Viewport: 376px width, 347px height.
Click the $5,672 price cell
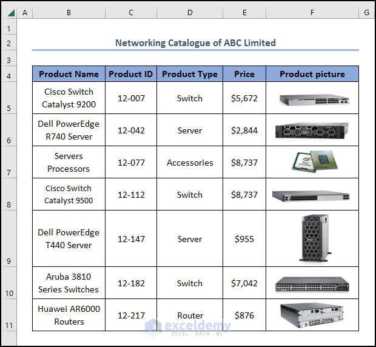click(x=244, y=98)
